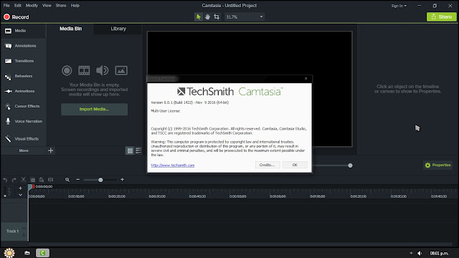The image size is (459, 258).
Task: Expand the Sign In dropdown
Action: 399,6
